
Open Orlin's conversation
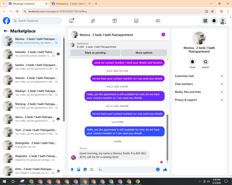pyautogui.click(x=31, y=171)
